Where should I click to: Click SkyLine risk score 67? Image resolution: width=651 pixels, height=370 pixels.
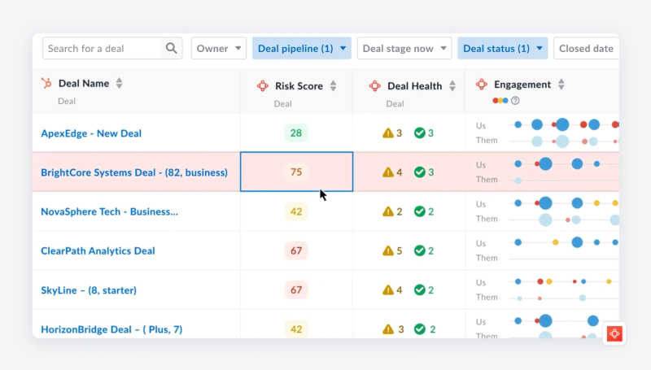296,289
